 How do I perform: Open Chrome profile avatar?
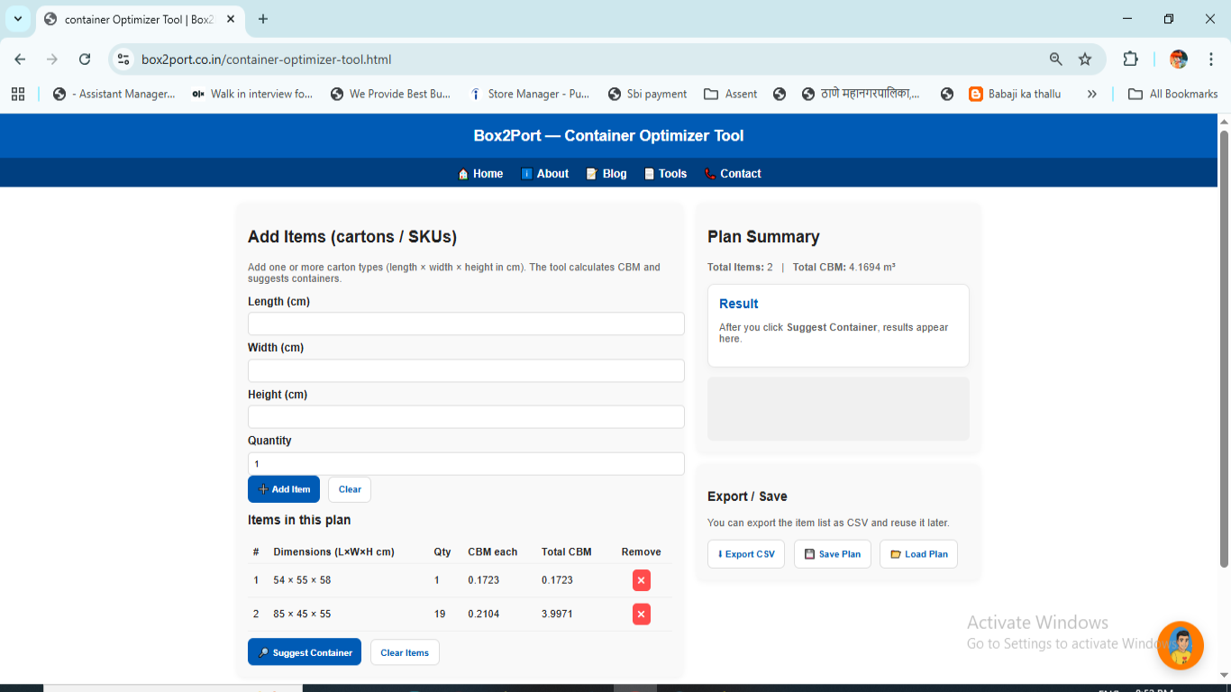tap(1179, 59)
